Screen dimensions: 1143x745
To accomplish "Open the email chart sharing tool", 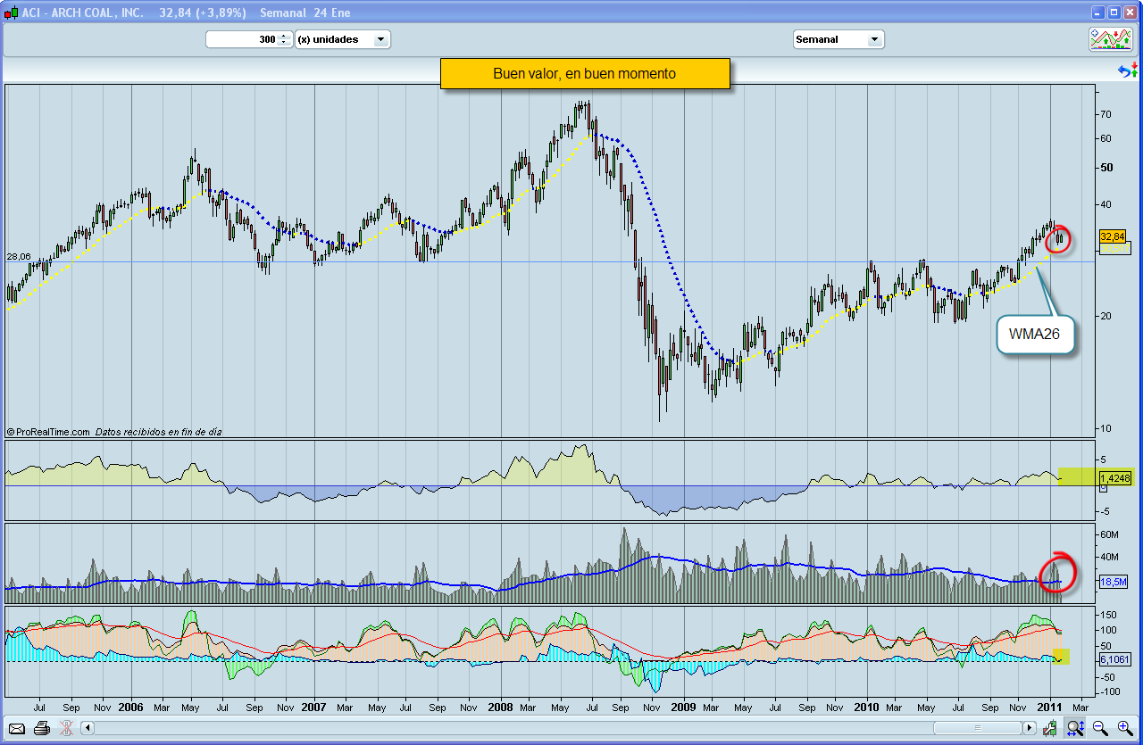I will [x=16, y=729].
